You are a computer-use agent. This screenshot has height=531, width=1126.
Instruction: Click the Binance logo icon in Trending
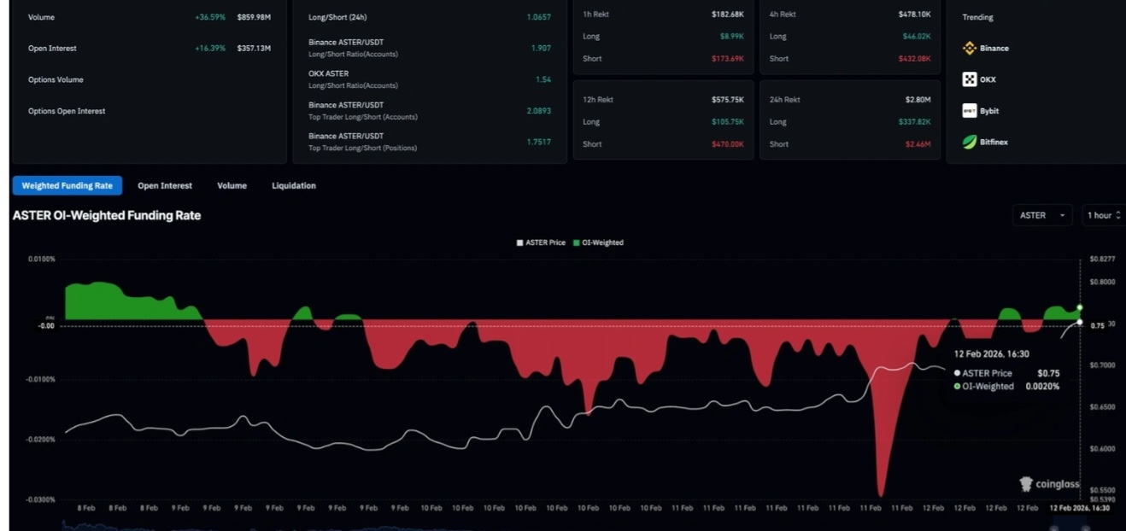click(970, 49)
